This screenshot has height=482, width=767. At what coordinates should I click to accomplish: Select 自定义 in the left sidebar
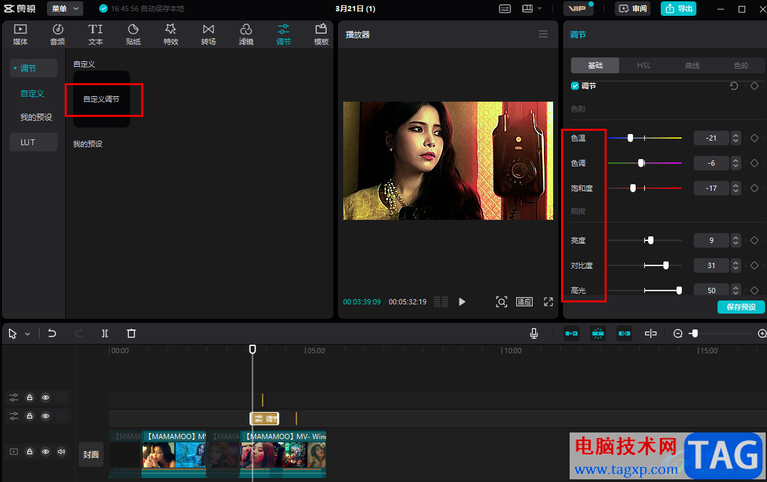[32, 93]
